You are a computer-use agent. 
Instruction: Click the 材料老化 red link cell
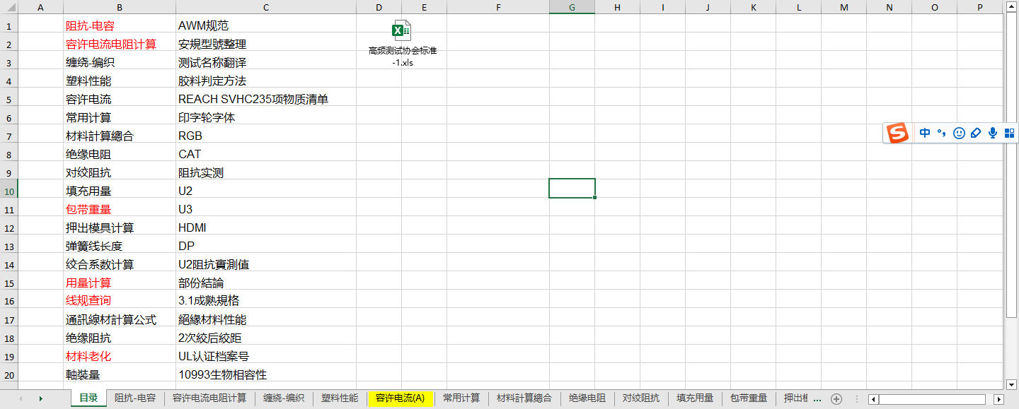pos(88,356)
